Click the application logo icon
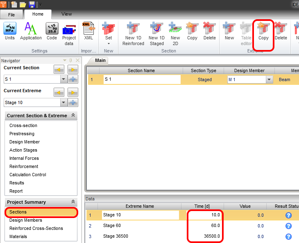 3,4
